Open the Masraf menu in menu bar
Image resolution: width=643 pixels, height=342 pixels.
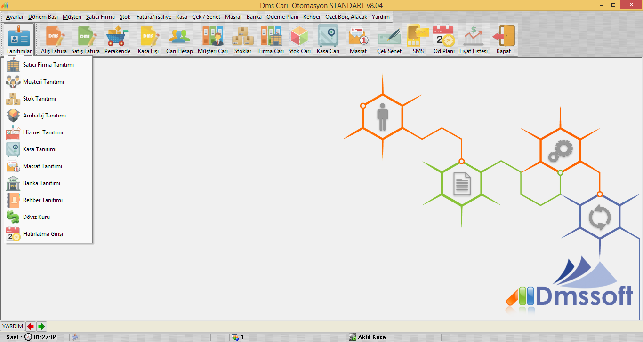[233, 16]
